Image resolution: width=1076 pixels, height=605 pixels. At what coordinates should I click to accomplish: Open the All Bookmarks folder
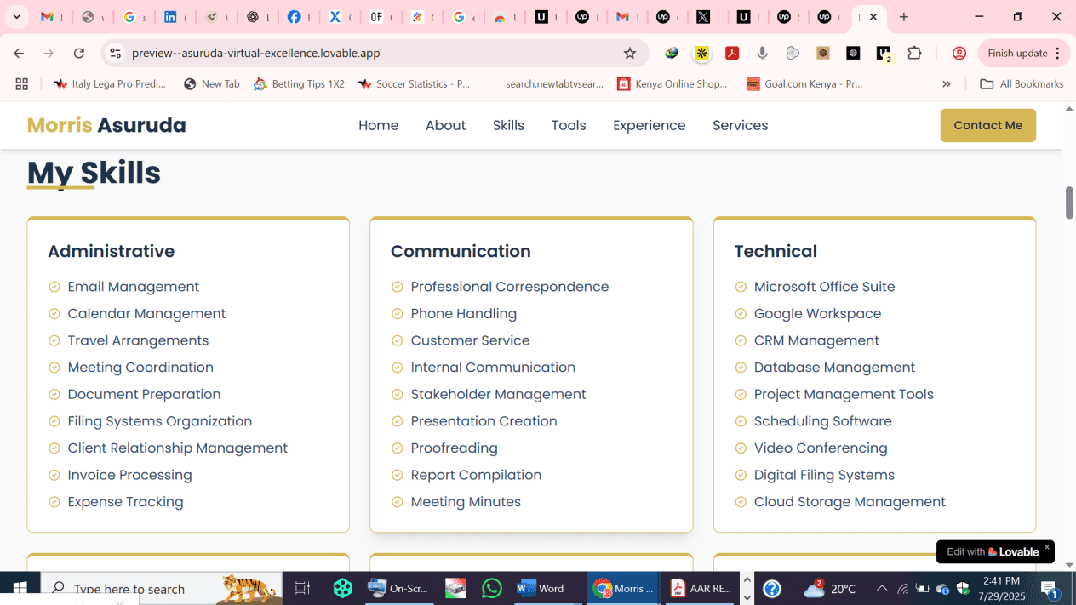coord(1022,83)
